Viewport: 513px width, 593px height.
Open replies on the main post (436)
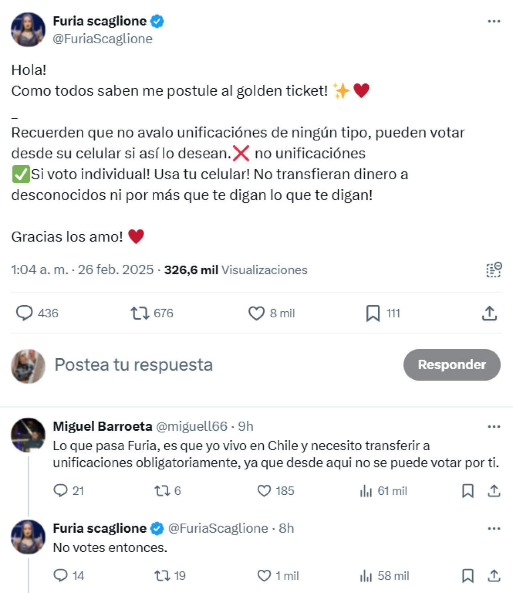[24, 313]
